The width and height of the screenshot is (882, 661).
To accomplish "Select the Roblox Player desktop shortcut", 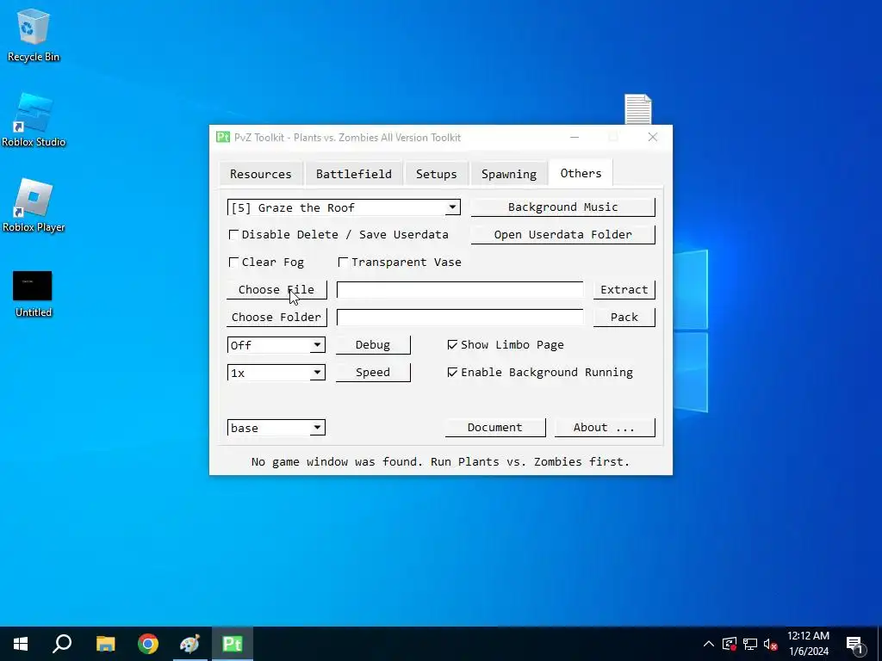I will click(34, 206).
